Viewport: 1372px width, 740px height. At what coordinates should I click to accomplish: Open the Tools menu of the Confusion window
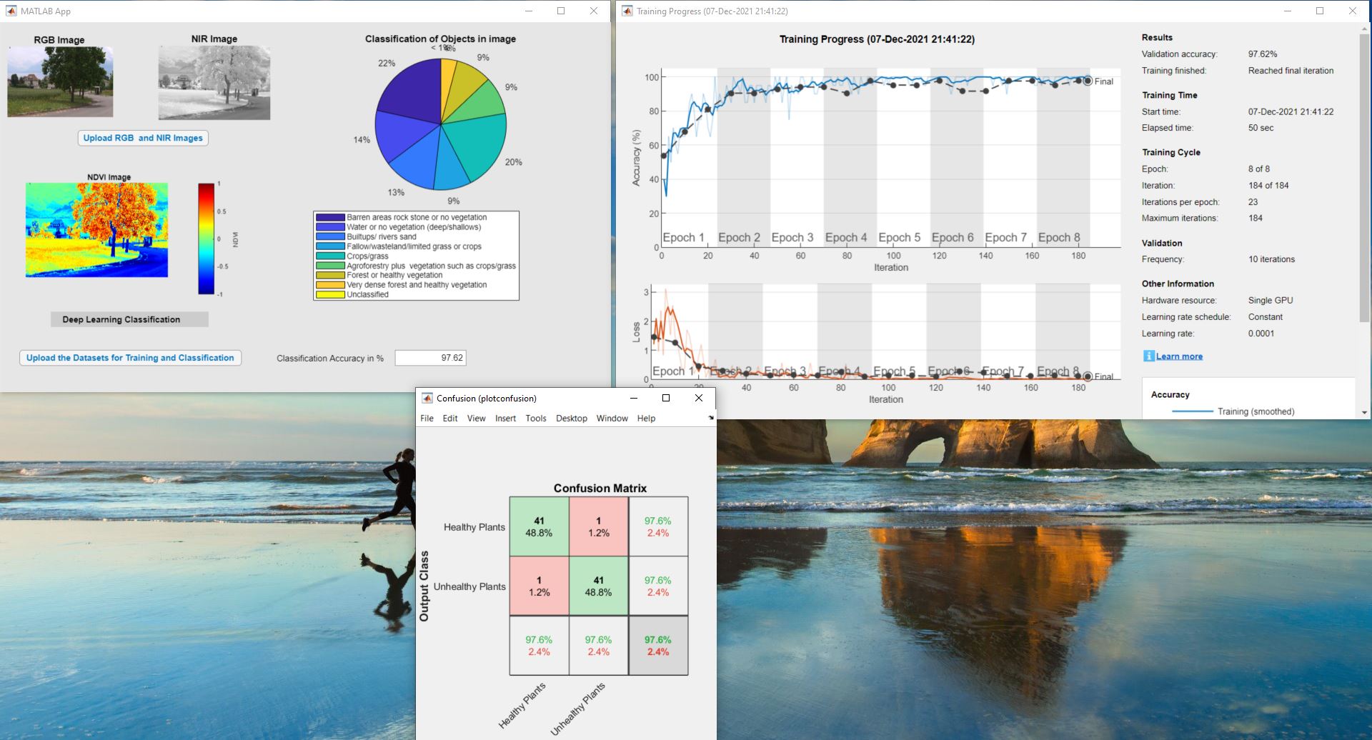(536, 419)
